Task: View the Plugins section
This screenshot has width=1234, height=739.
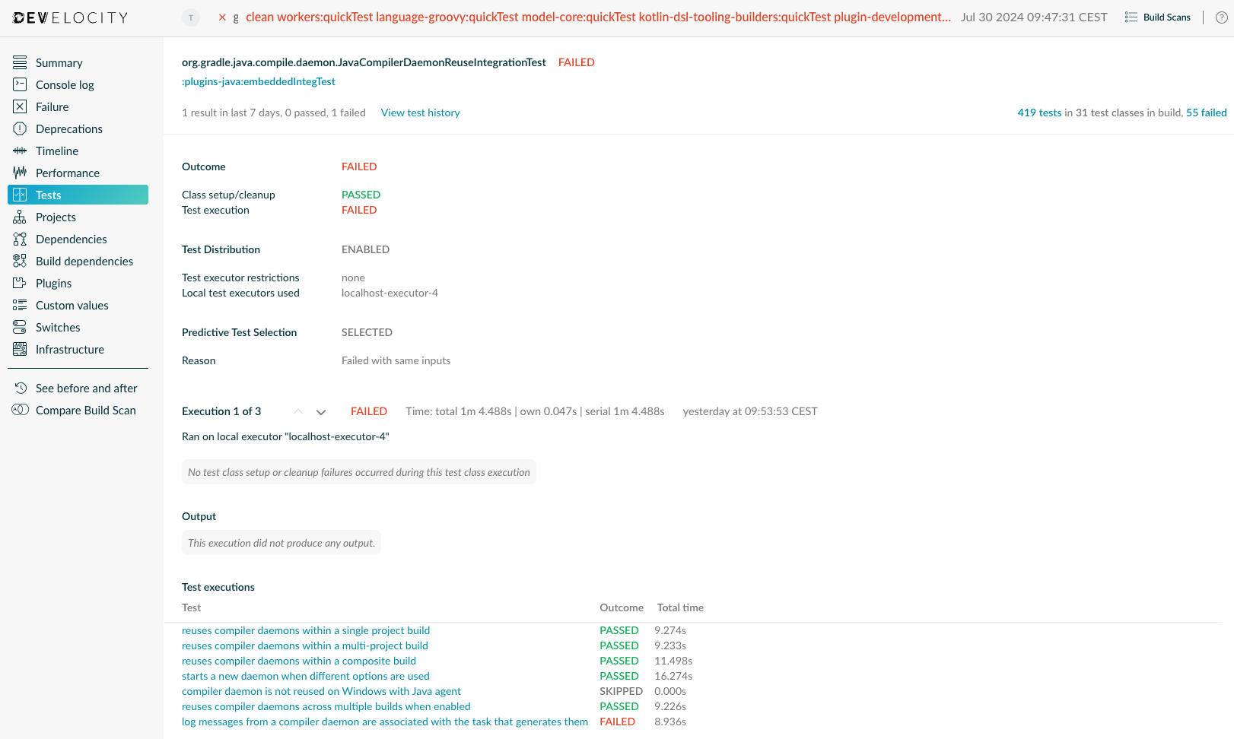Action: pyautogui.click(x=53, y=283)
